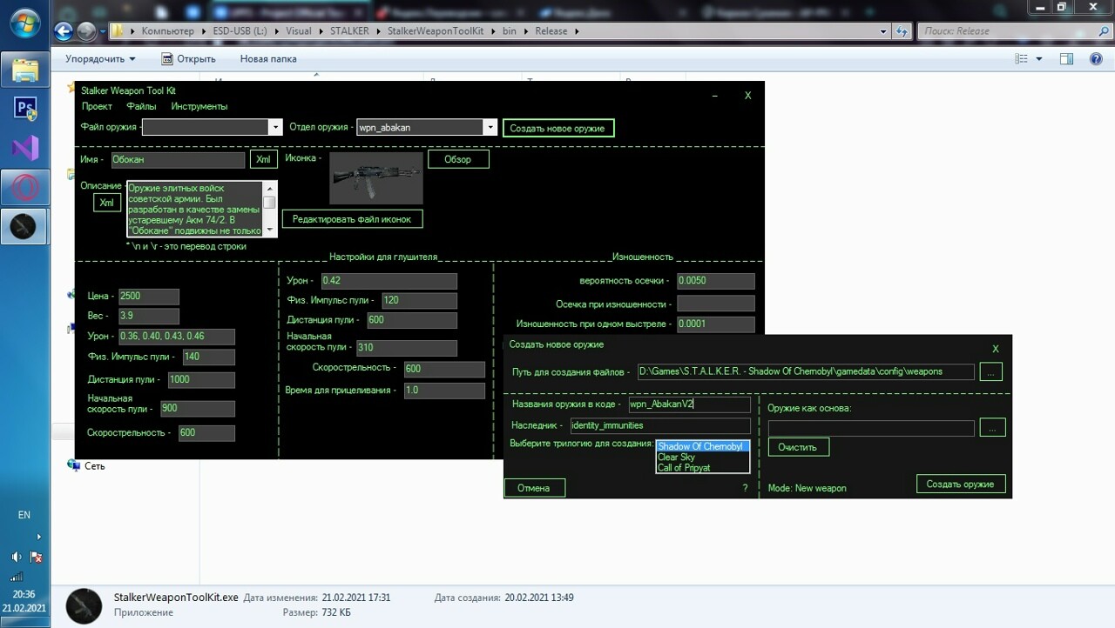Screen dimensions: 1115x628
Task: Click the question mark help in the dialog
Action: tap(745, 488)
